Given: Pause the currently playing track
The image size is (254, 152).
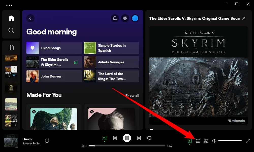Looking at the screenshot, I should [127, 138].
